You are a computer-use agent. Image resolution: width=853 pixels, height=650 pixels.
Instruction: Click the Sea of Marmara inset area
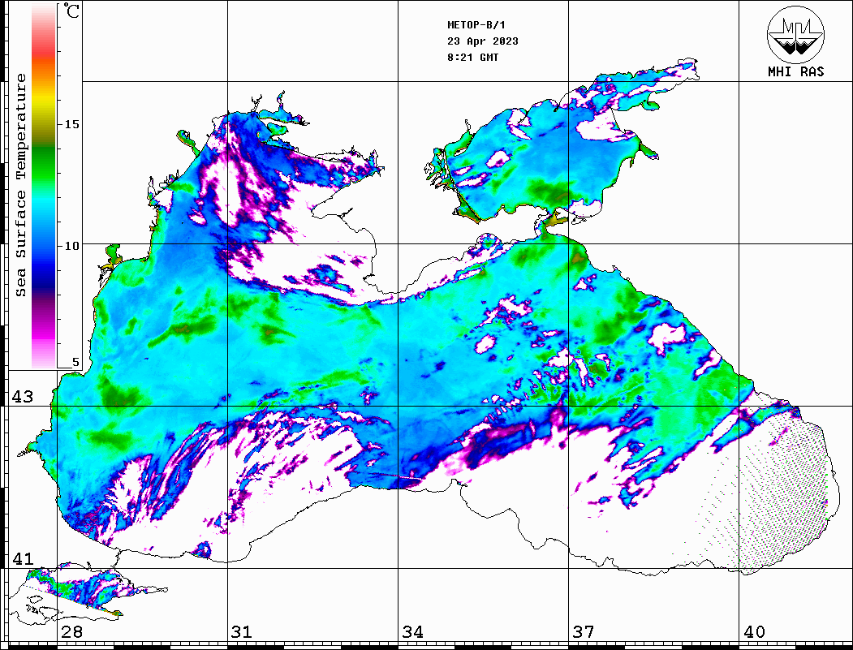click(x=87, y=594)
